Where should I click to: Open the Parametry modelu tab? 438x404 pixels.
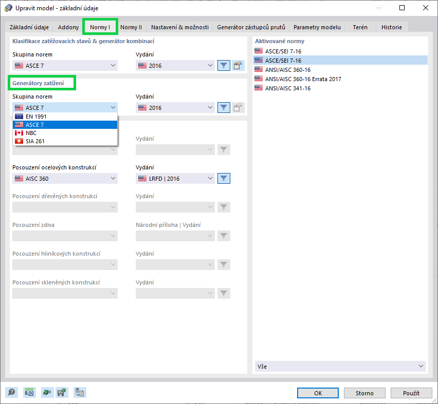pyautogui.click(x=317, y=27)
